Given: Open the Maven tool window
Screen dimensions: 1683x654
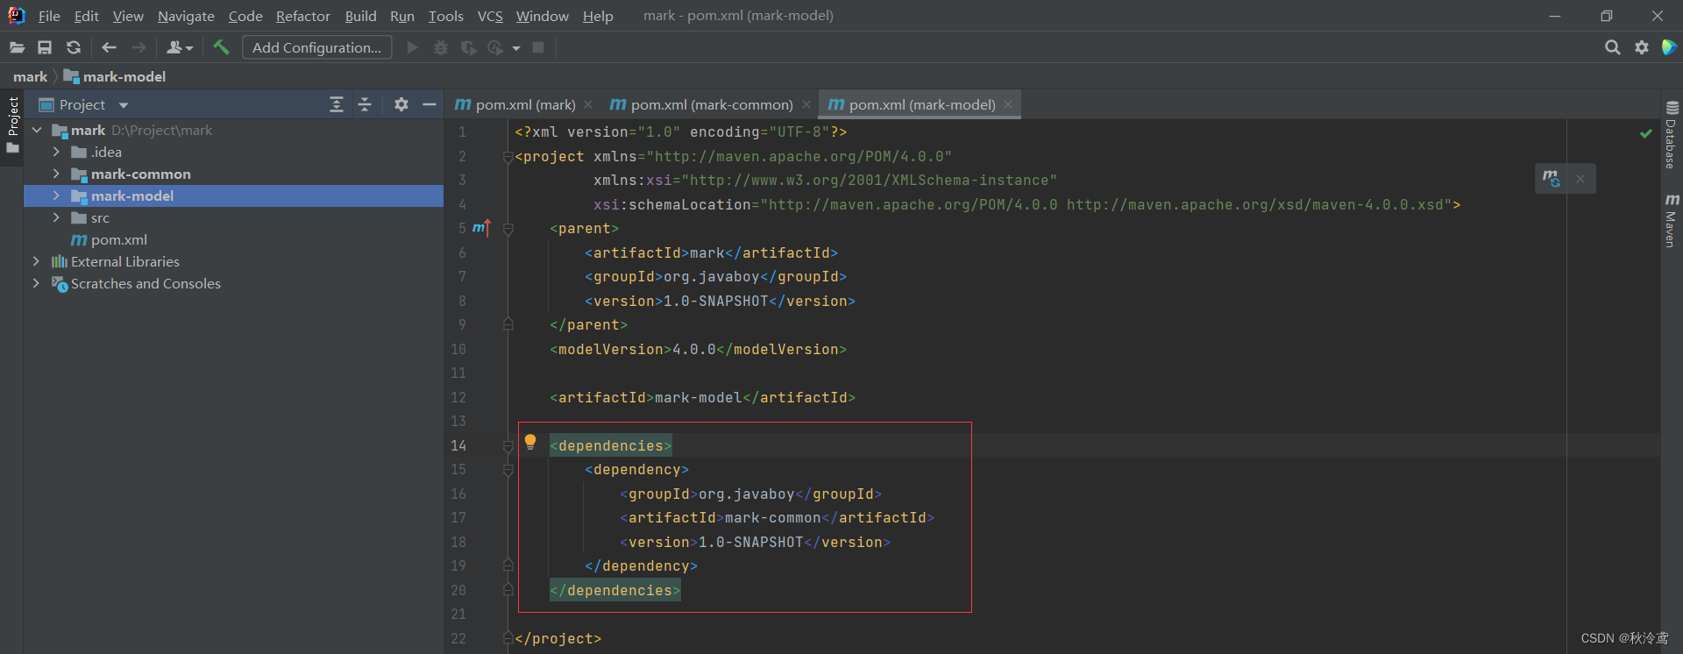Looking at the screenshot, I should click(x=1672, y=221).
